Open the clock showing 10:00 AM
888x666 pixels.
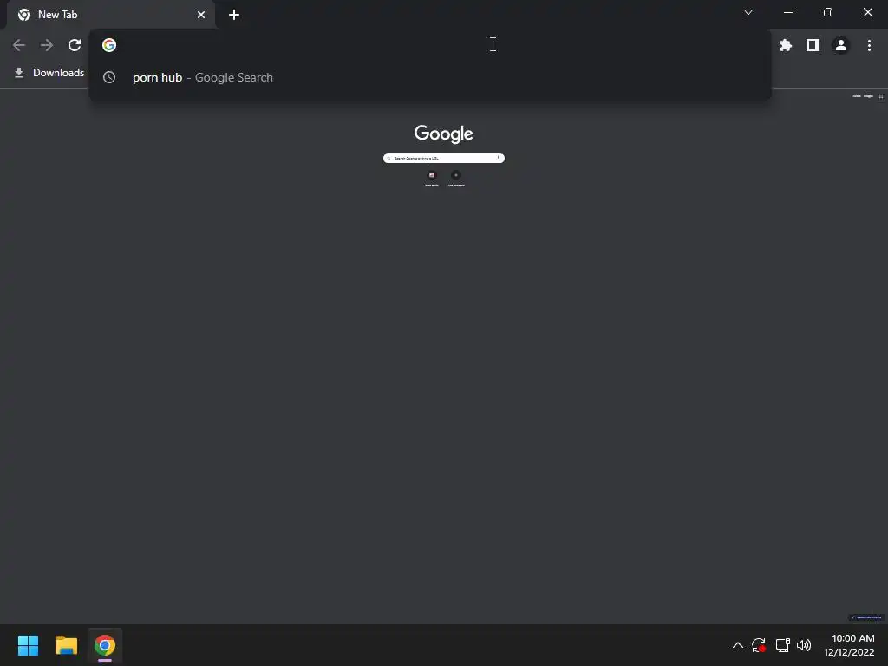click(x=849, y=645)
